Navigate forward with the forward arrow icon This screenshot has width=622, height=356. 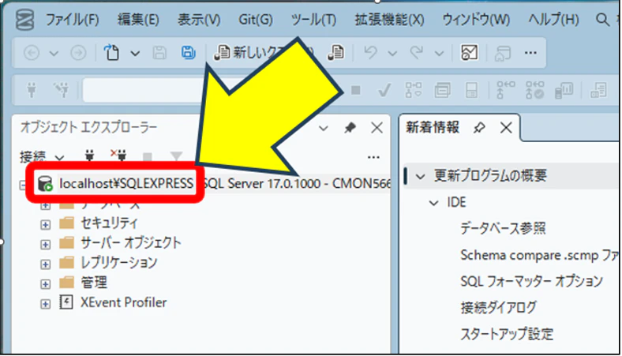pyautogui.click(x=78, y=53)
